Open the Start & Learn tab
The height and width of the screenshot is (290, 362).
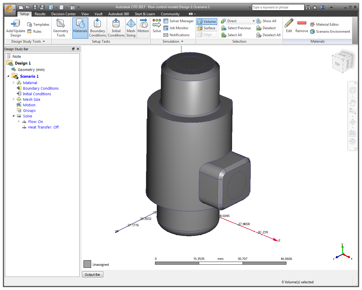click(x=145, y=14)
